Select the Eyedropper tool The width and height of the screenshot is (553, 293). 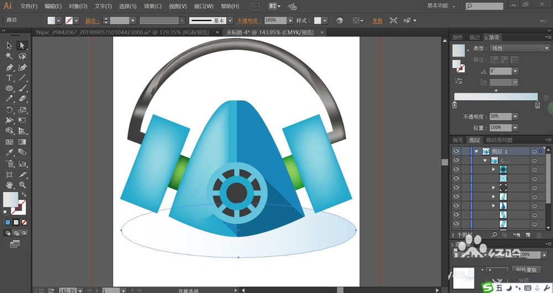9,152
